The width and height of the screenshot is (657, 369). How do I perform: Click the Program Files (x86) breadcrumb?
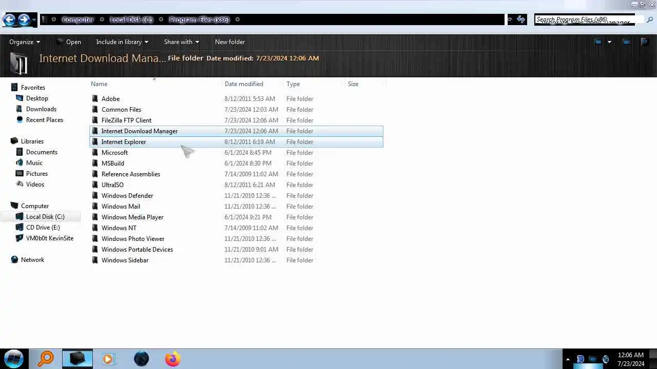[x=199, y=19]
